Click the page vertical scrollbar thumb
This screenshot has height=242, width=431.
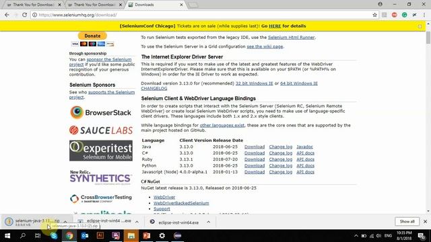click(x=428, y=38)
